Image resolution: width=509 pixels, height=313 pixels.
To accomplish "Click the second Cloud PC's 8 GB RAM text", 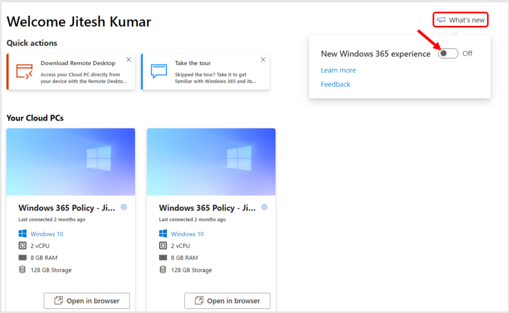I will [x=184, y=258].
